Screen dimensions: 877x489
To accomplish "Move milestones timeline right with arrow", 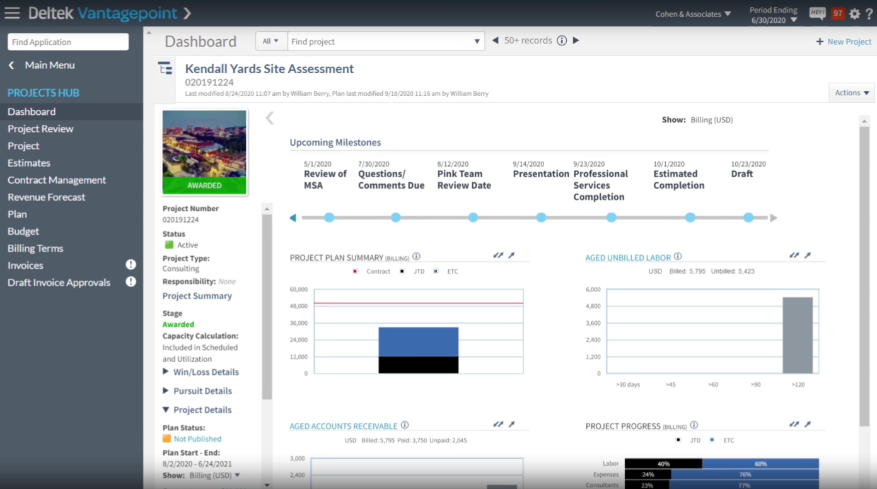I will (x=774, y=218).
